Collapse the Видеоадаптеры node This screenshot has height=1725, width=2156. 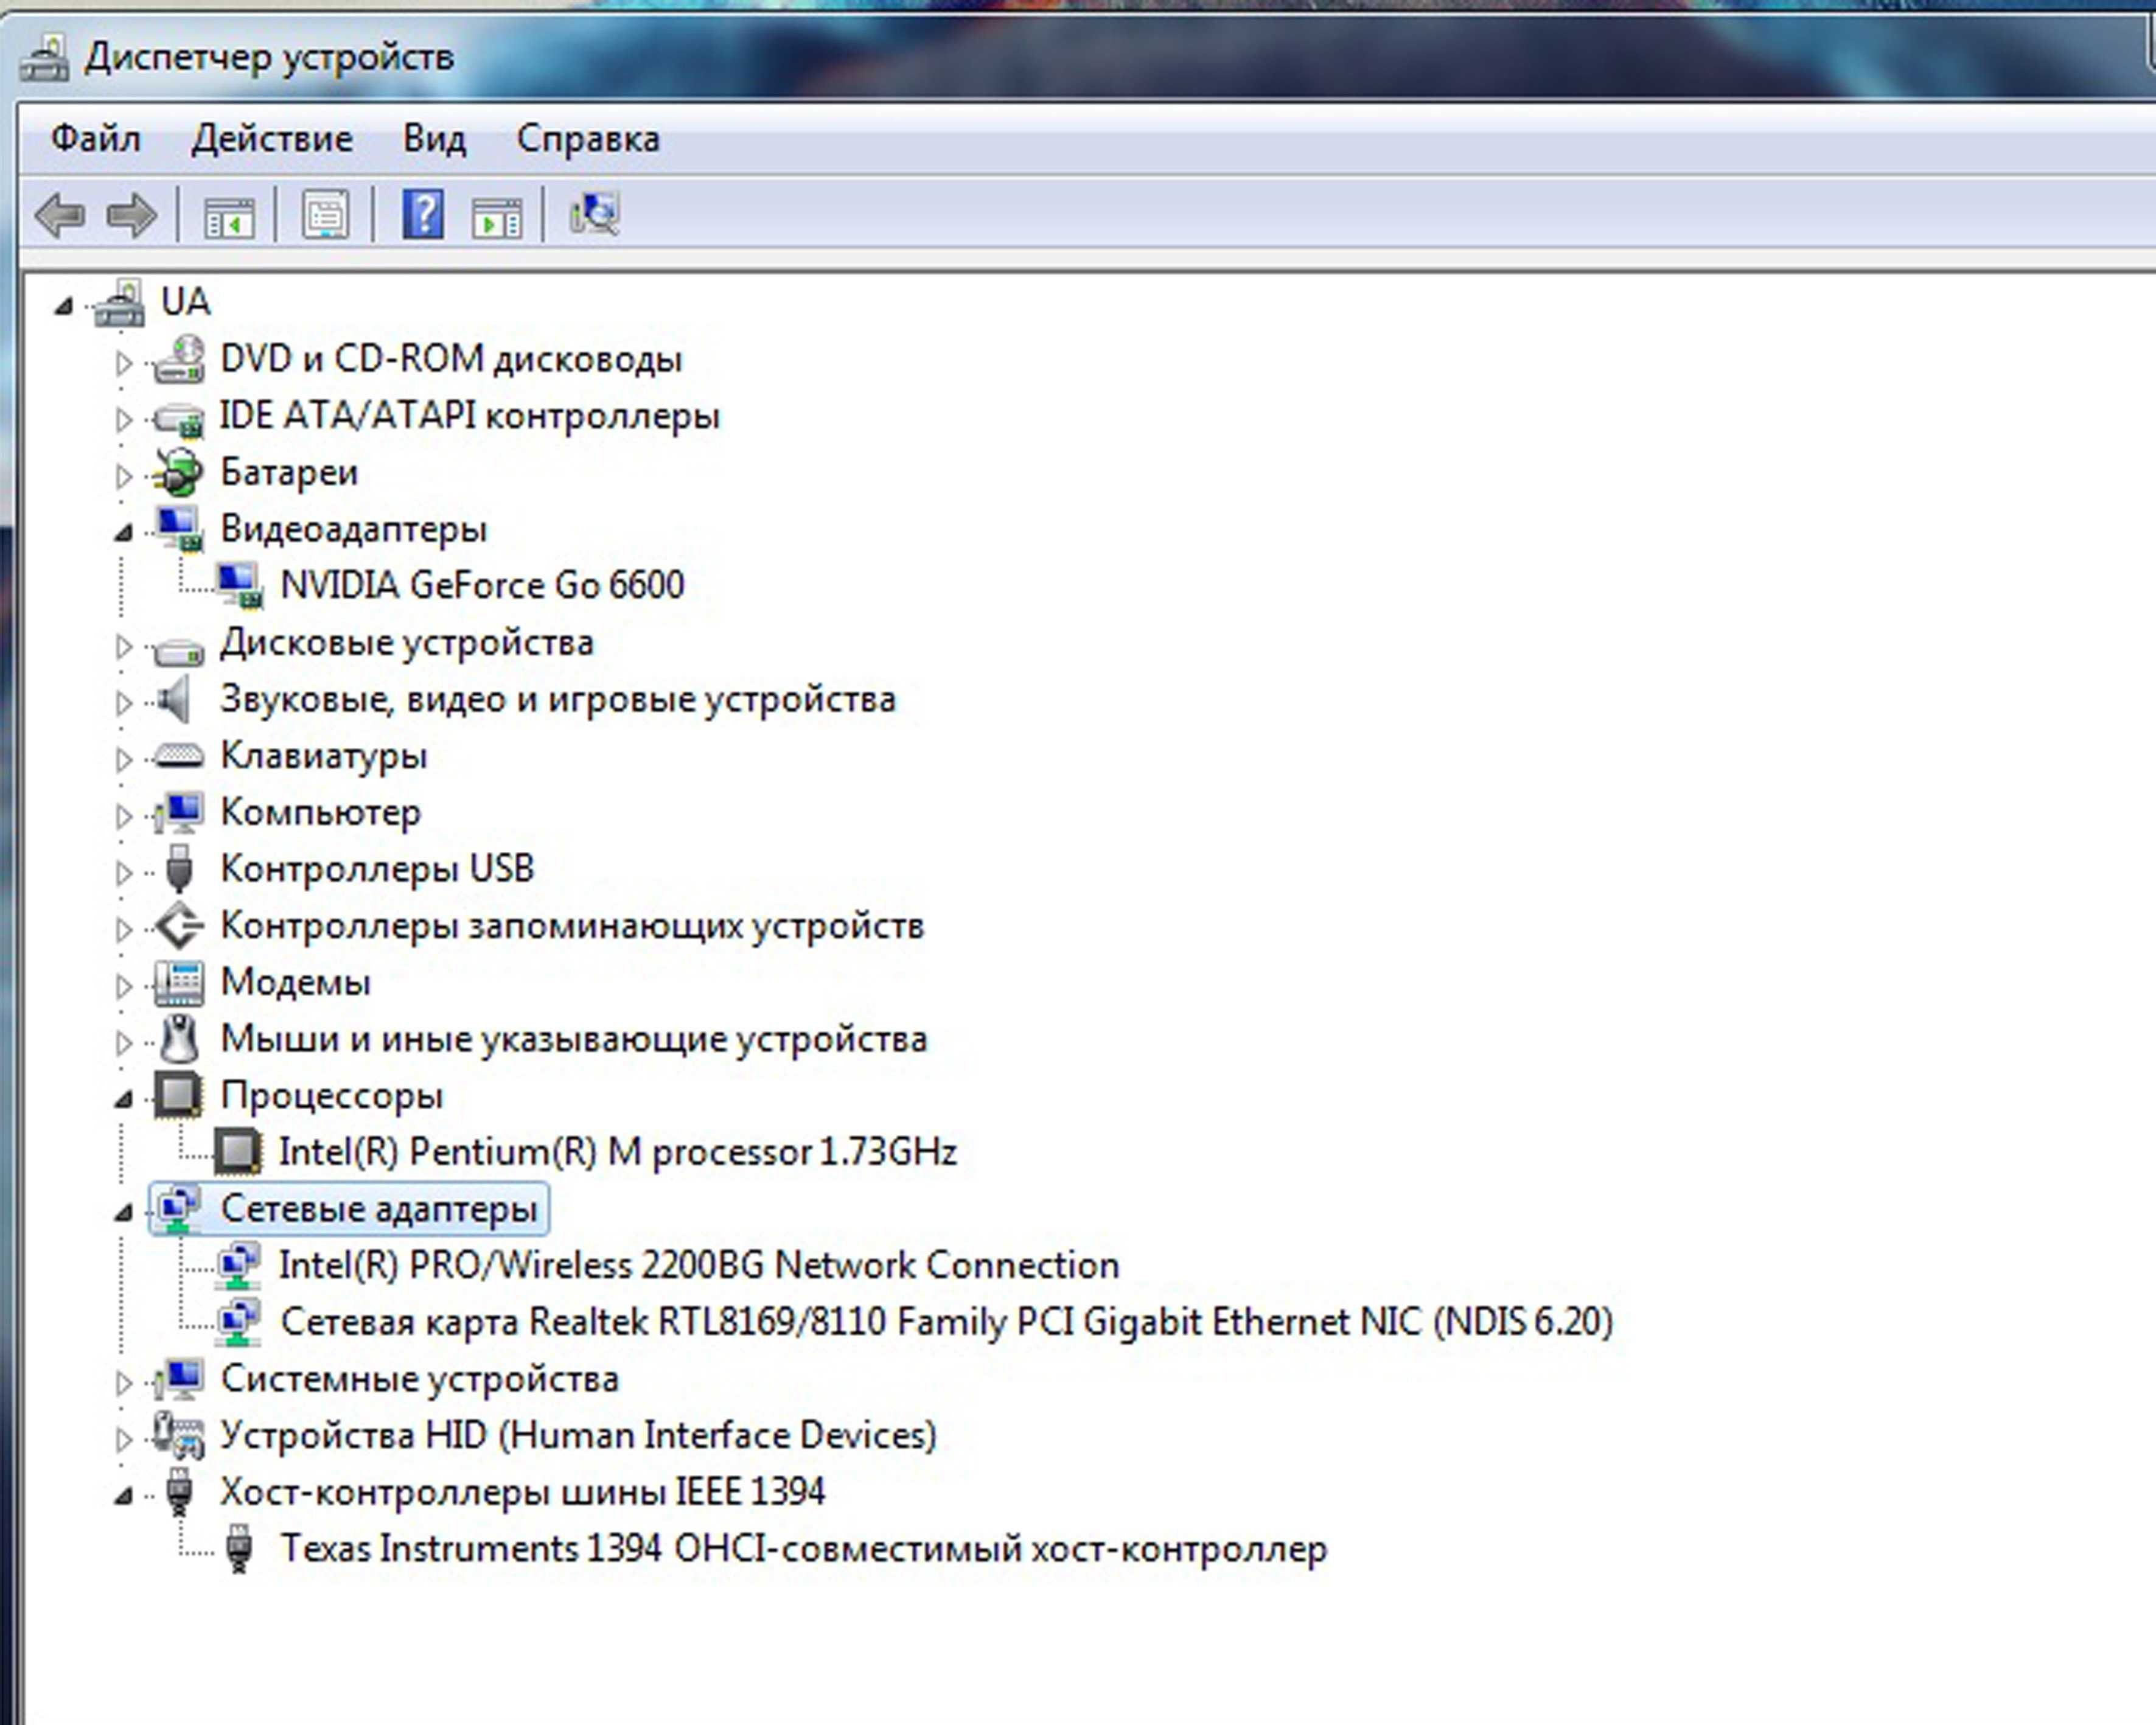pos(123,533)
